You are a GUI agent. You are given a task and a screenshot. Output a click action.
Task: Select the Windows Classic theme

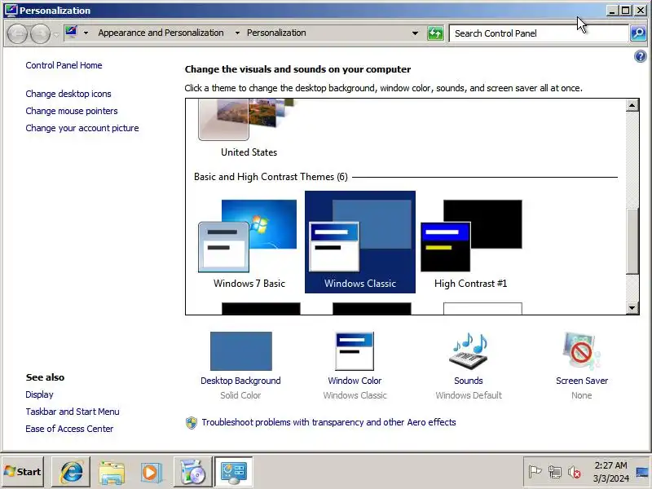click(360, 242)
